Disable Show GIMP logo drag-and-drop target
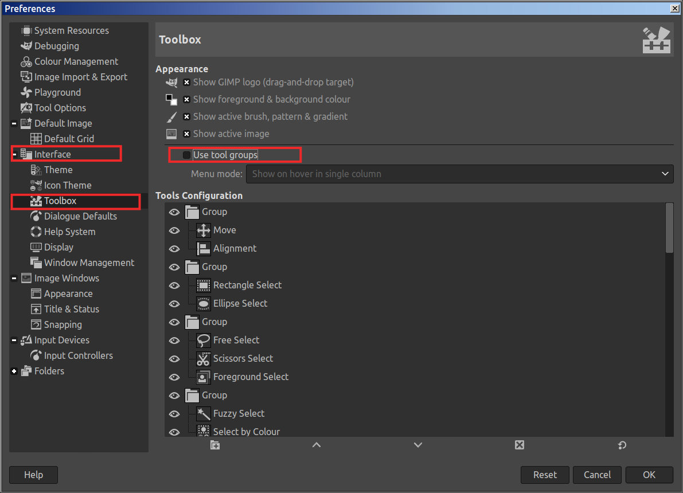 pos(186,82)
